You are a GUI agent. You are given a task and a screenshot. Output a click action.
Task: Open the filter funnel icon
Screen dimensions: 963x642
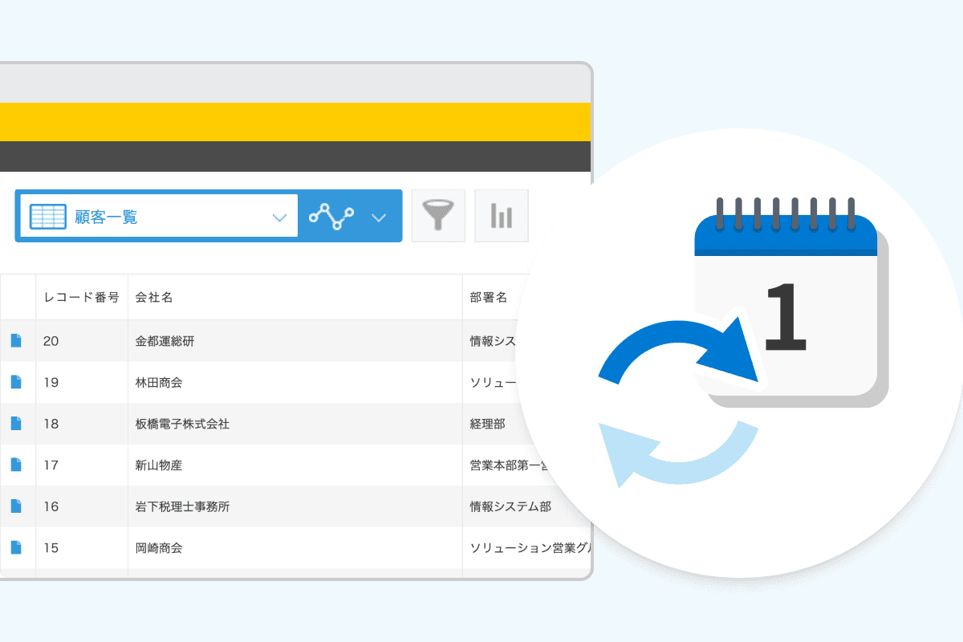tap(438, 216)
